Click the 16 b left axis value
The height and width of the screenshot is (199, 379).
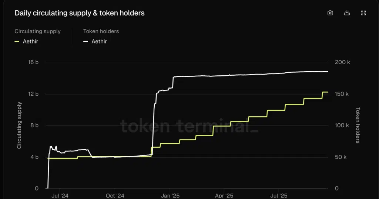pyautogui.click(x=33, y=62)
